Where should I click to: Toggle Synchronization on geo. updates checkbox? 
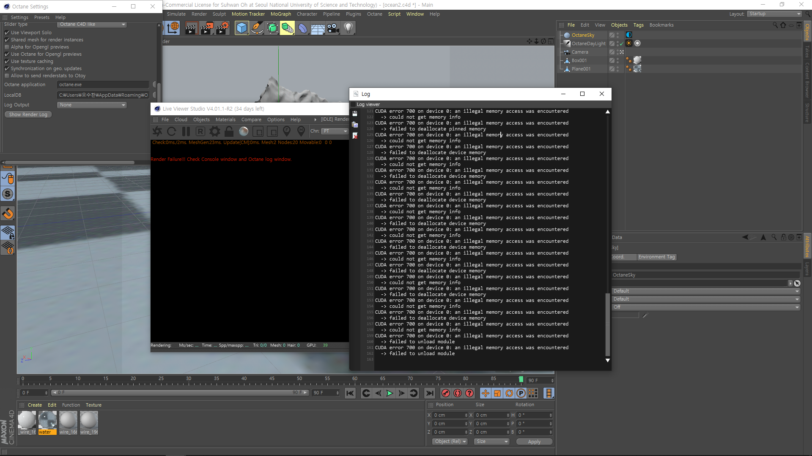coord(7,68)
